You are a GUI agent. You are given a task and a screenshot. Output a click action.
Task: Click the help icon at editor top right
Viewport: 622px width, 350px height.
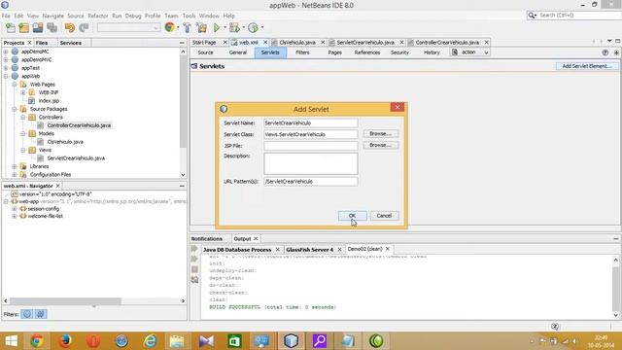pos(605,52)
